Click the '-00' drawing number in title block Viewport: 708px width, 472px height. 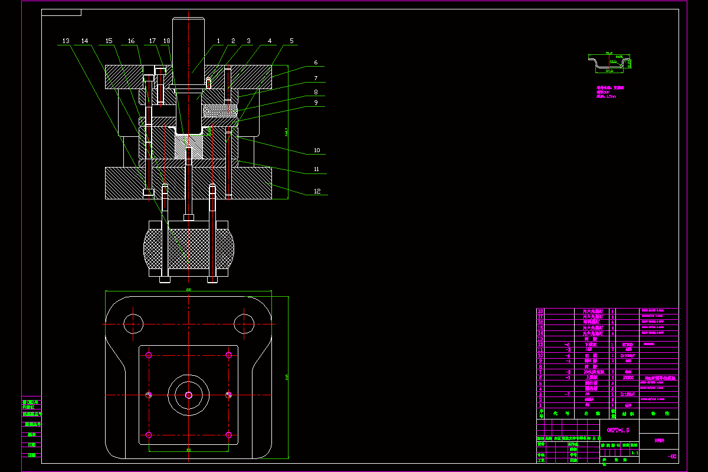[671, 457]
